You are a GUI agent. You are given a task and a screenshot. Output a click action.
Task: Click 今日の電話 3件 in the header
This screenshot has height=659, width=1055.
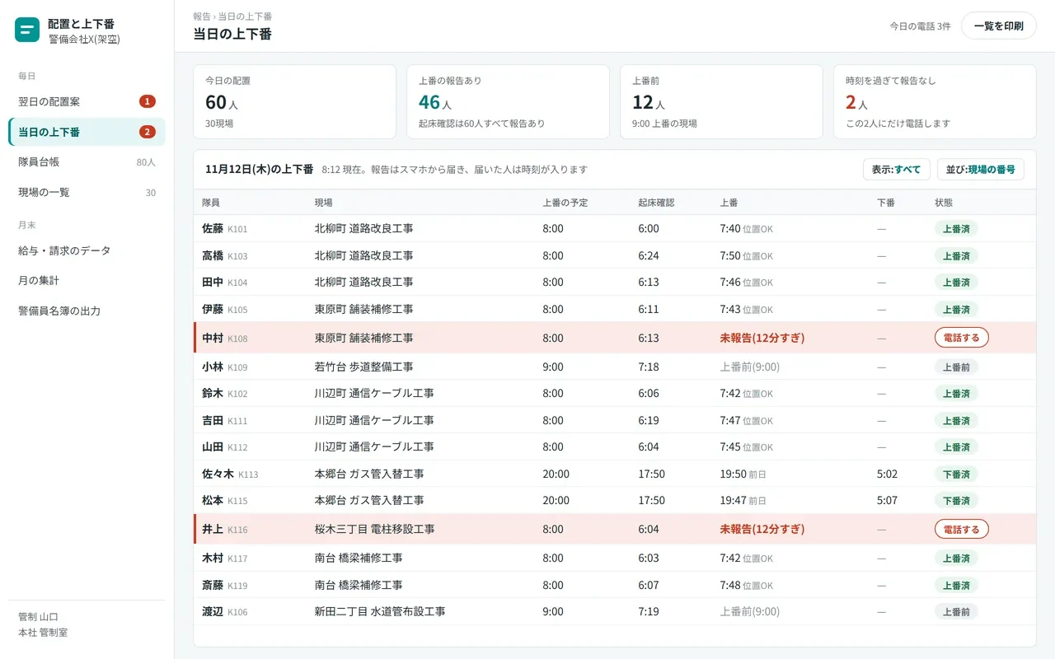920,26
